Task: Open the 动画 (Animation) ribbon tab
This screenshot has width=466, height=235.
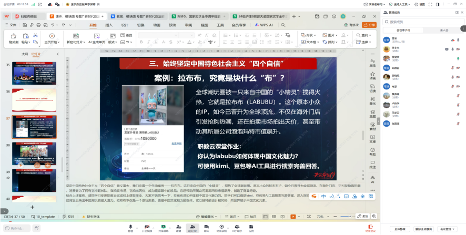Action: coord(157,25)
